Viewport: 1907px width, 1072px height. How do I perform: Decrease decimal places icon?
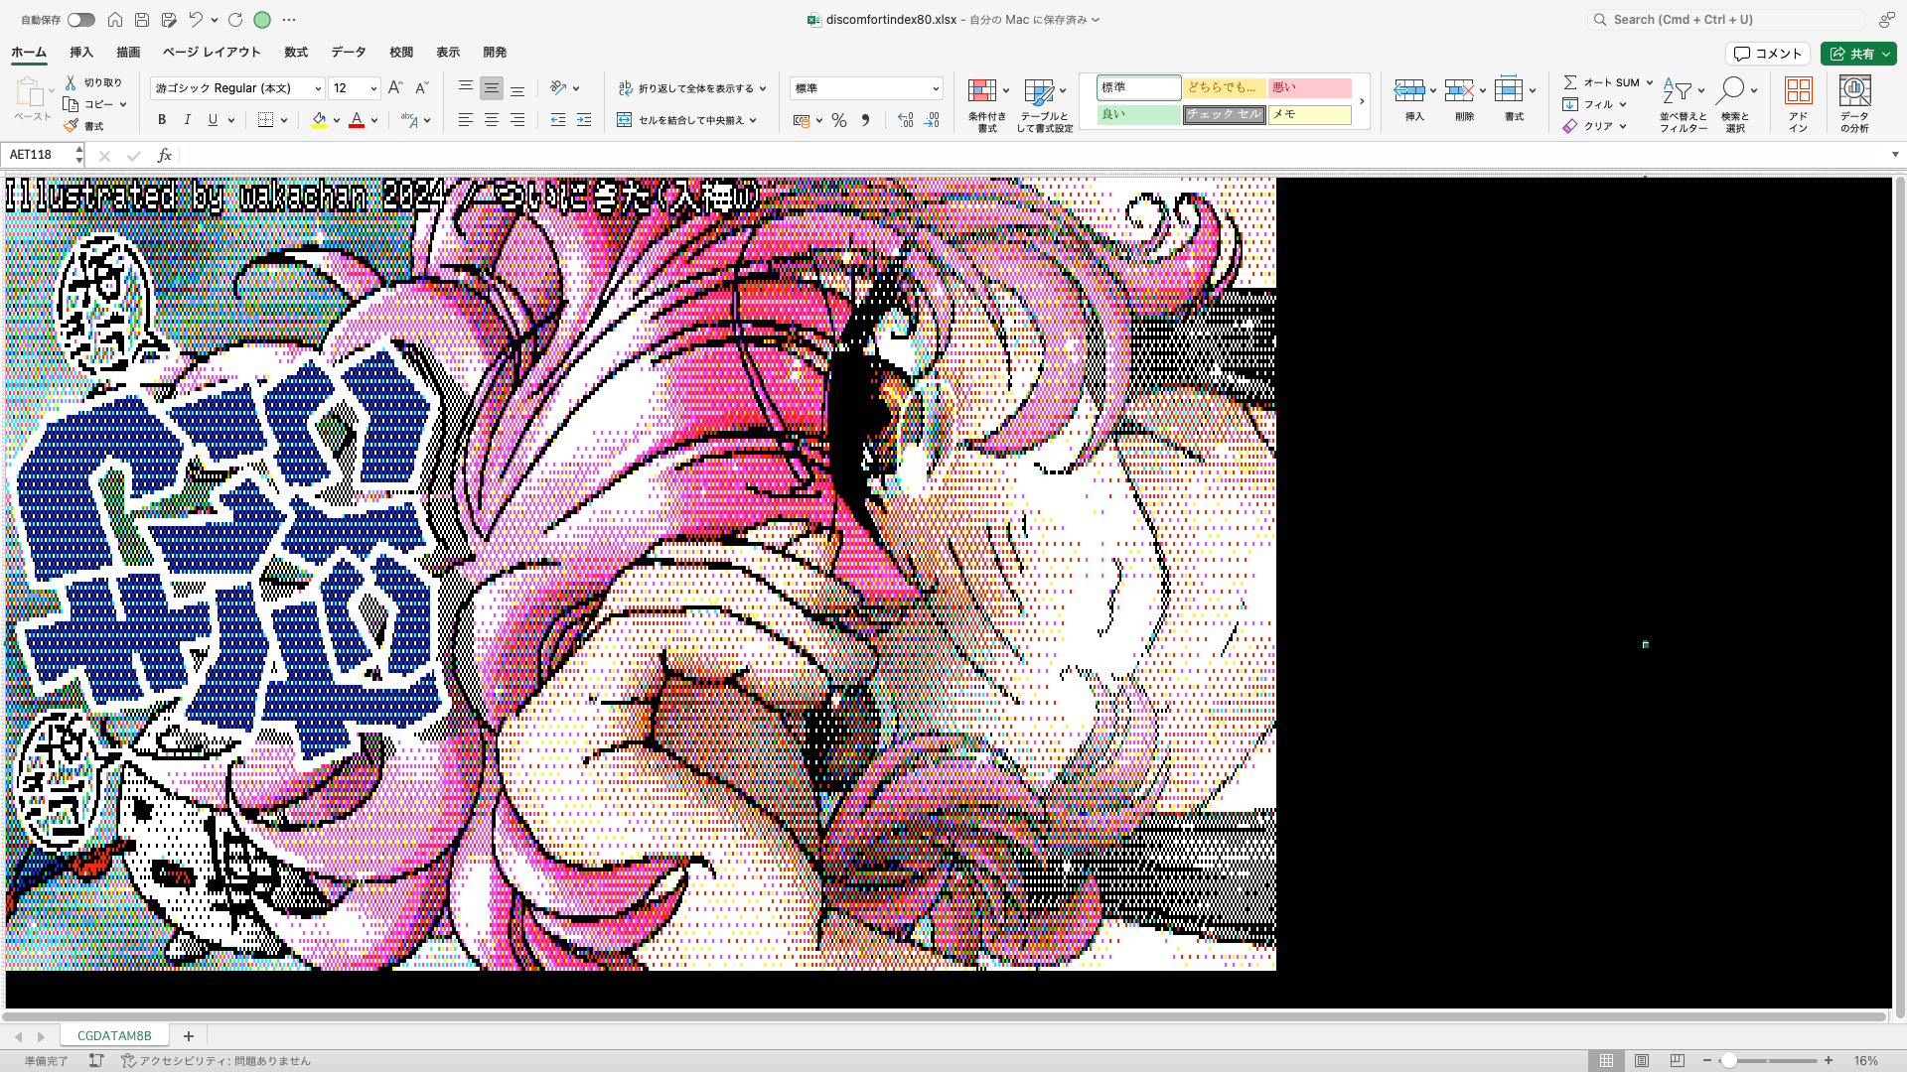(x=932, y=120)
